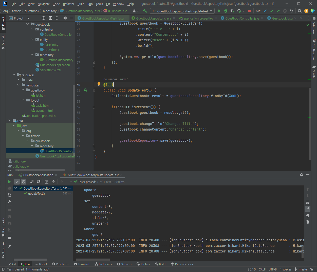Push commits with Git green arrow

pyautogui.click(x=278, y=11)
